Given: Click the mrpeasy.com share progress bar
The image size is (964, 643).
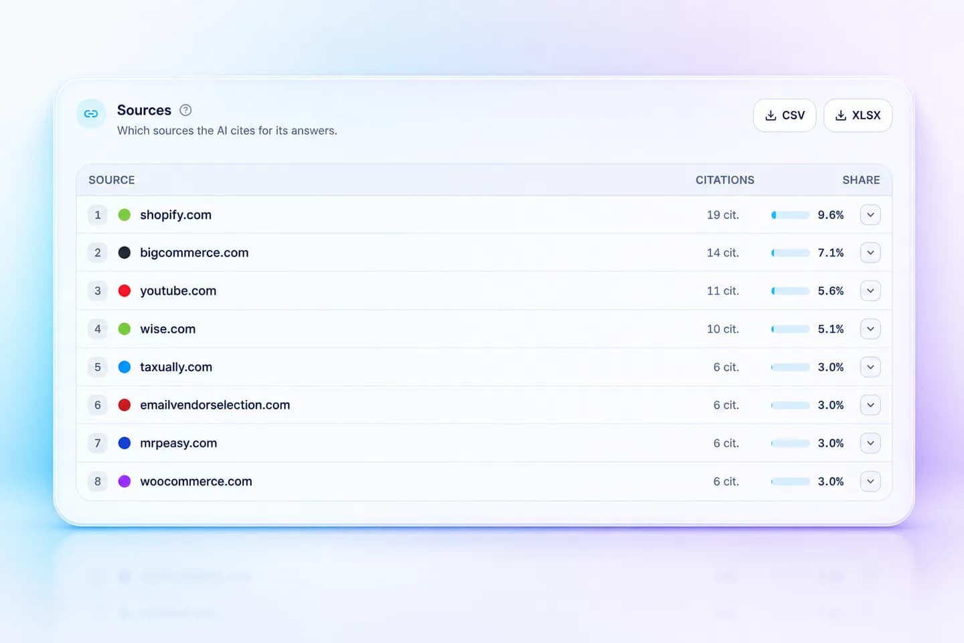Looking at the screenshot, I should click(x=791, y=443).
